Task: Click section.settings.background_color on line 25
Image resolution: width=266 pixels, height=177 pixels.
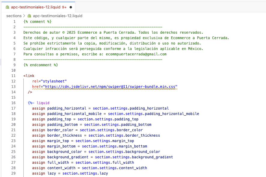Action: coord(124,152)
